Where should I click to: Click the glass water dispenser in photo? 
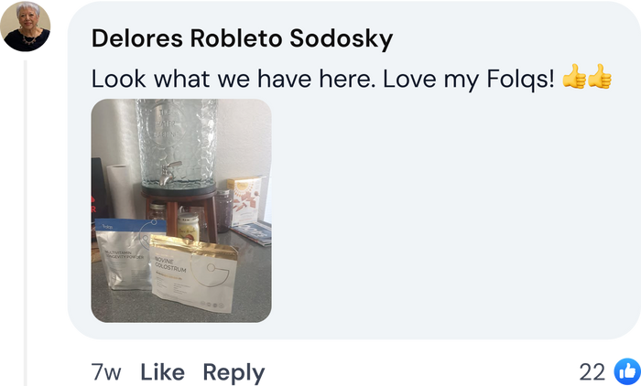coord(177,146)
